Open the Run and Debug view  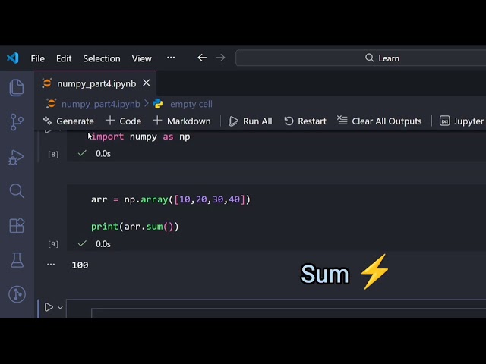tap(16, 157)
